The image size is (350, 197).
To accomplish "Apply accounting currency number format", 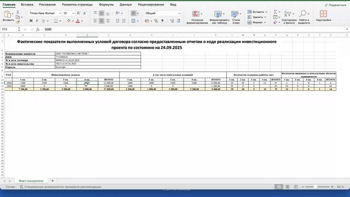I will pos(147,21).
